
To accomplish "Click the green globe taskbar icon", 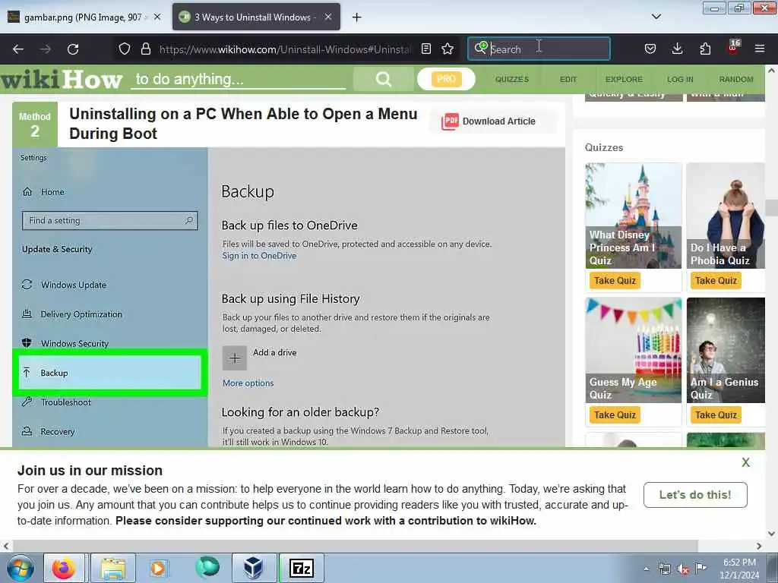I will point(207,567).
